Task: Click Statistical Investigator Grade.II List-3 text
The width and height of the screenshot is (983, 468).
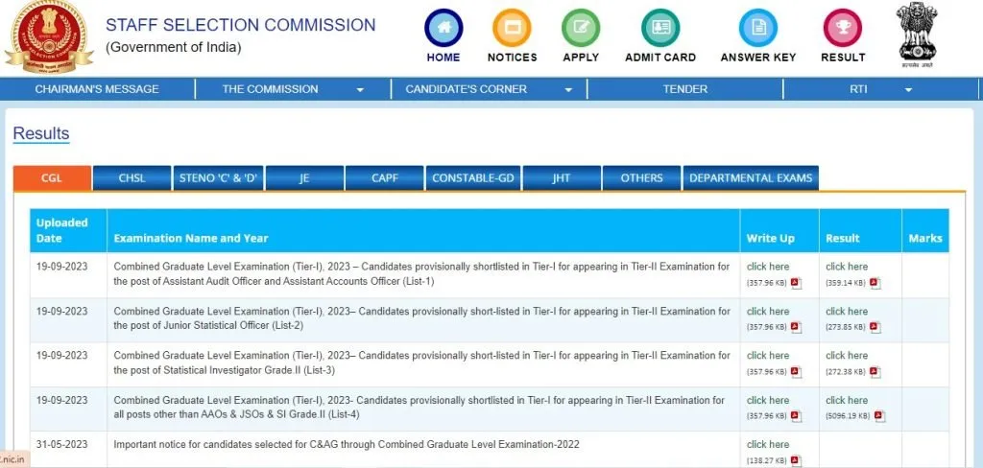Action: point(421,363)
